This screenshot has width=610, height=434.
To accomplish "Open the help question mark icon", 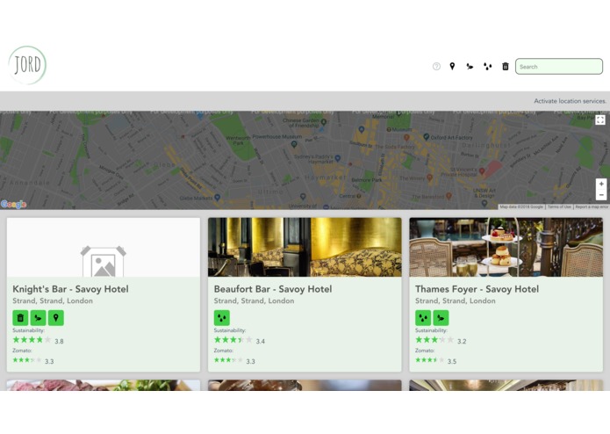I will [436, 67].
